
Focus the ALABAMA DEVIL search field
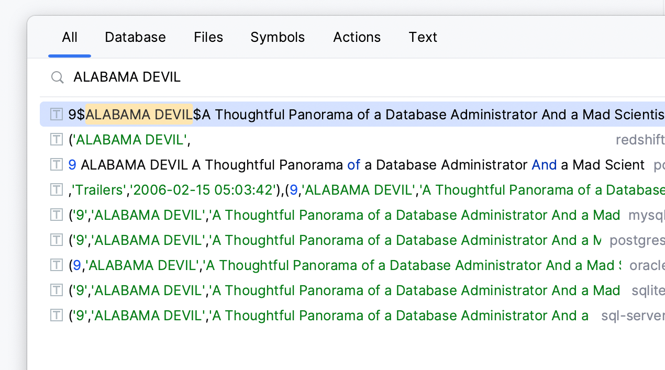pyautogui.click(x=314, y=77)
